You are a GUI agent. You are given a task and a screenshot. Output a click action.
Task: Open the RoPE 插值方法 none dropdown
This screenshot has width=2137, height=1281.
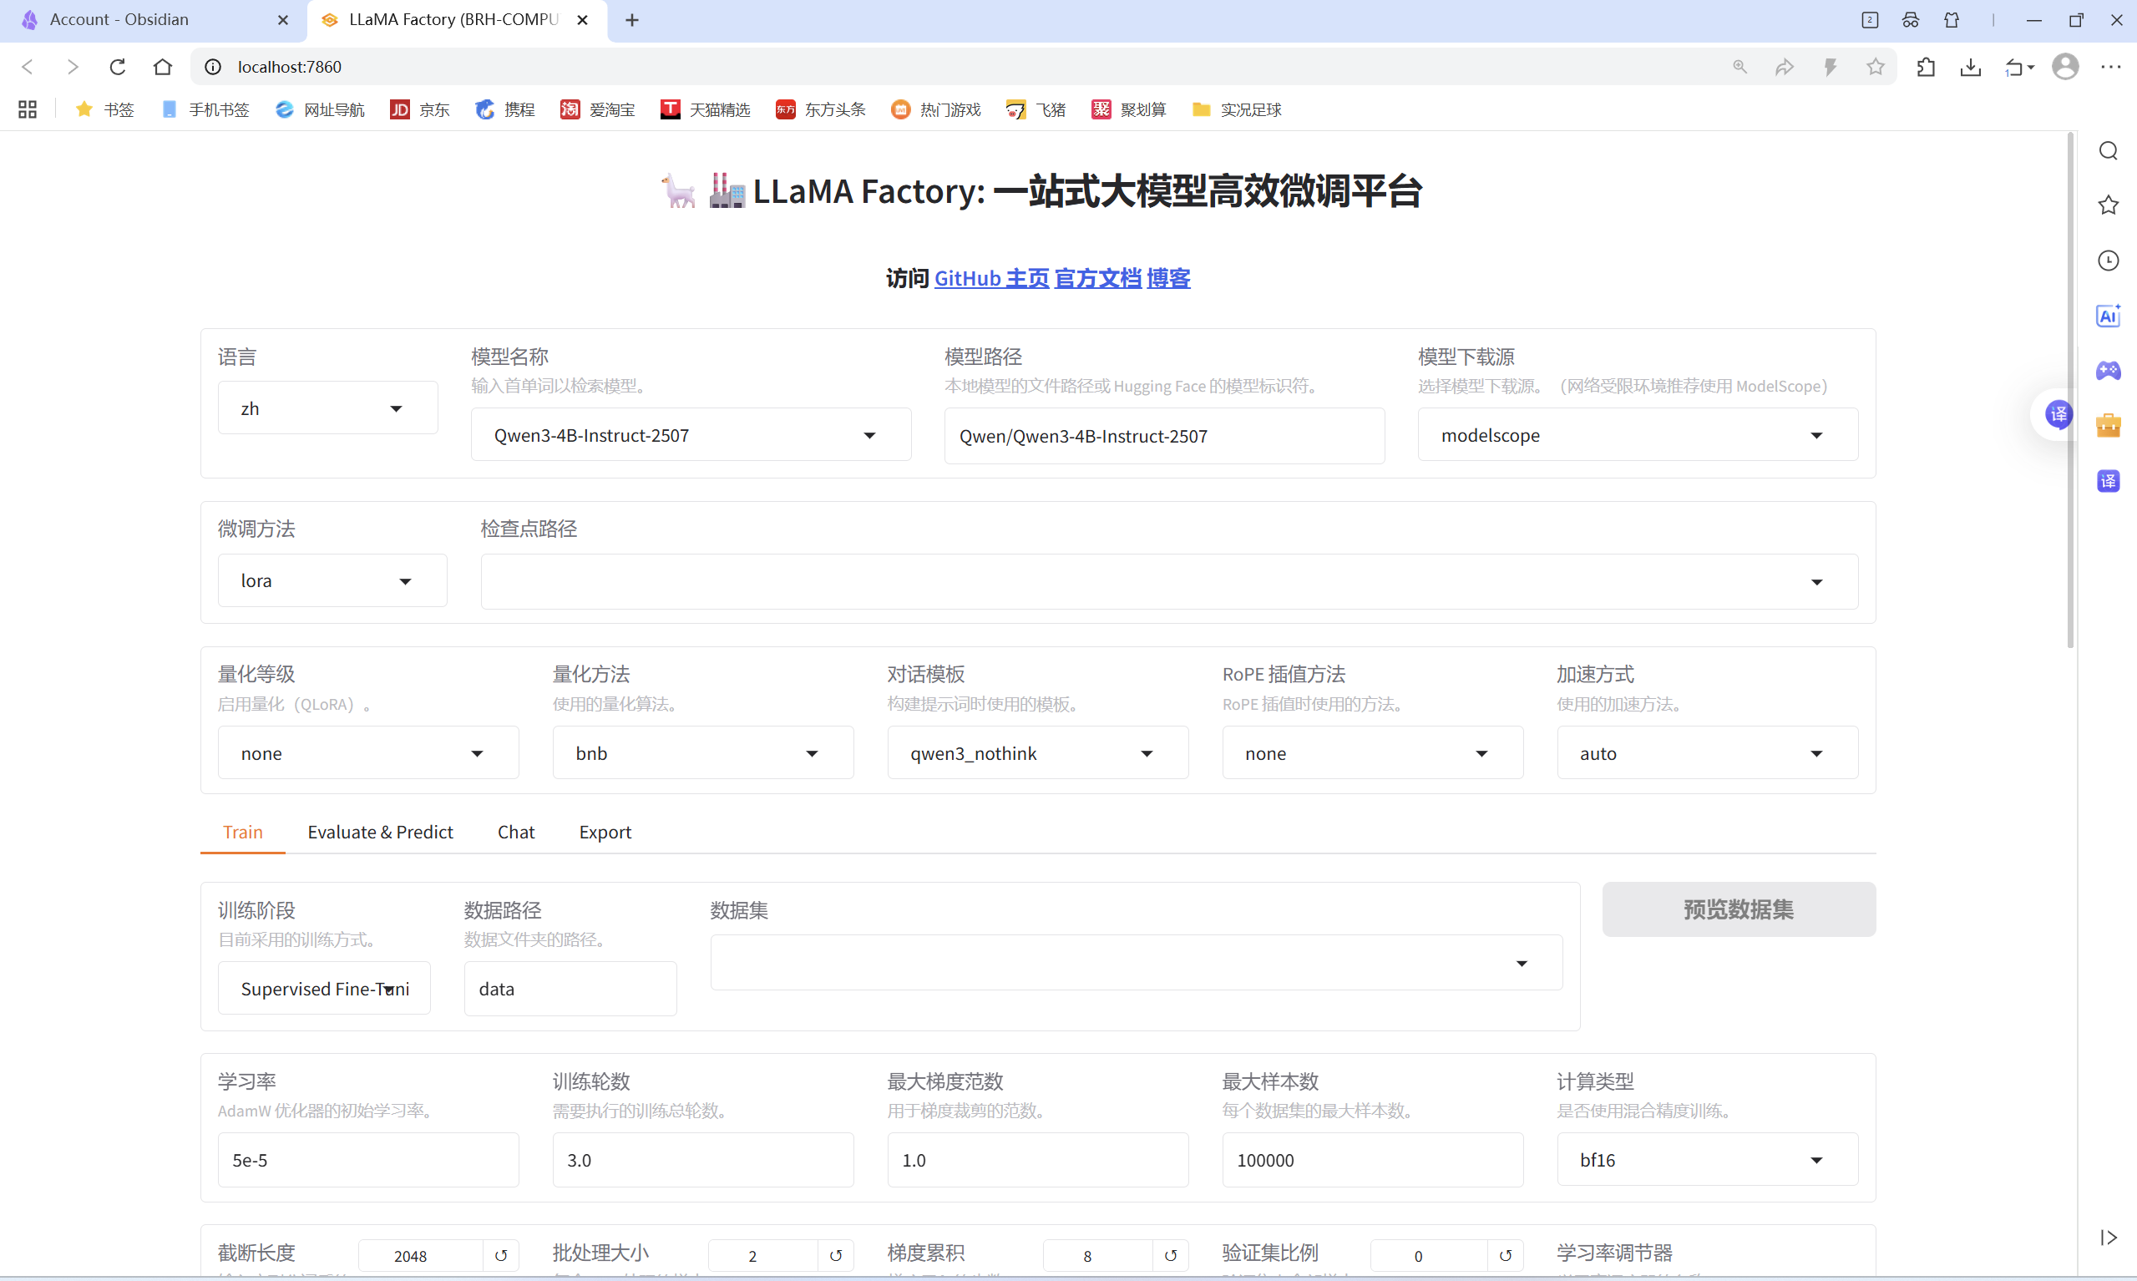pos(1373,752)
